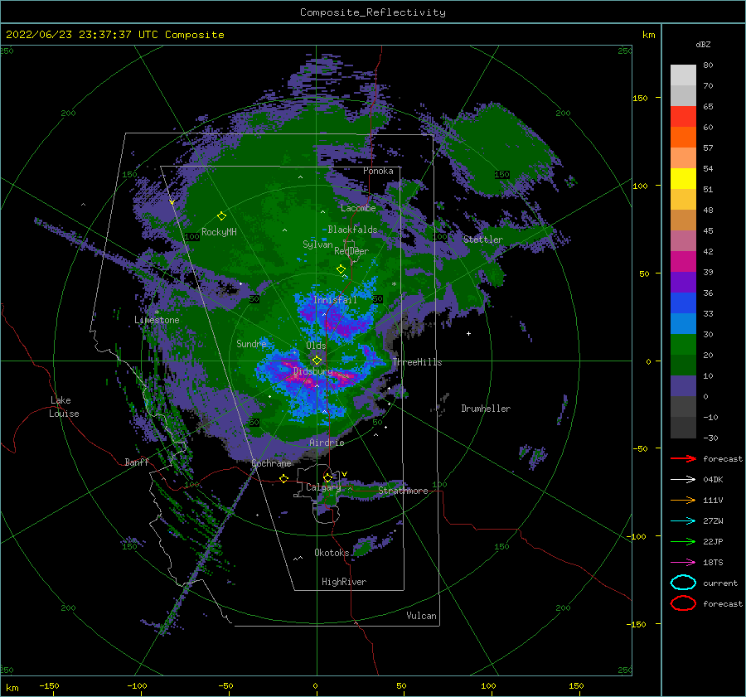Click the -30 dBZ dark grey swatch
Screen dimensions: 746x697
tap(683, 428)
